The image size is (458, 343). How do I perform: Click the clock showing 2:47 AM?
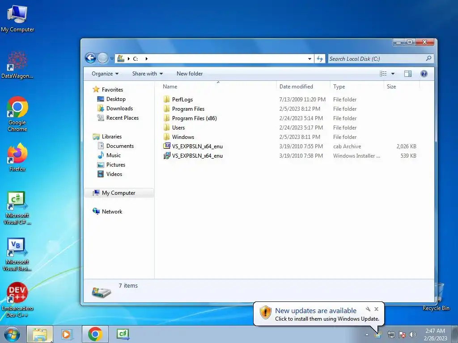435,331
